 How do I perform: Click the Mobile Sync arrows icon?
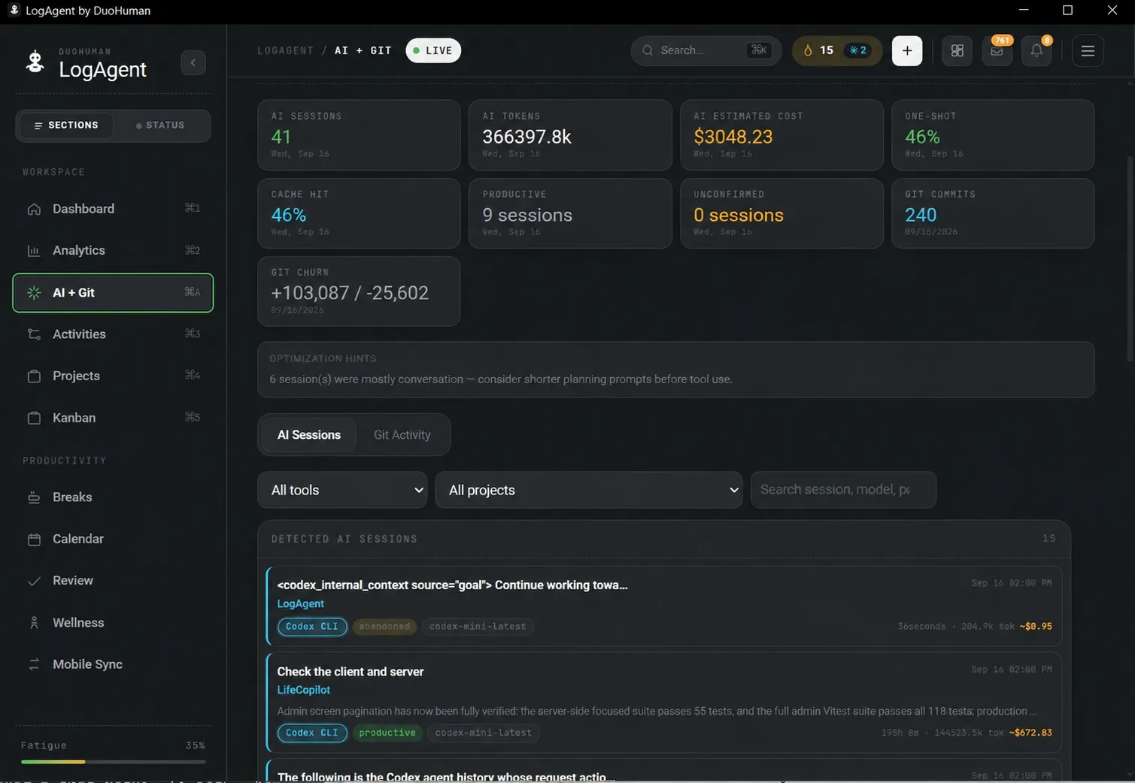tap(34, 664)
